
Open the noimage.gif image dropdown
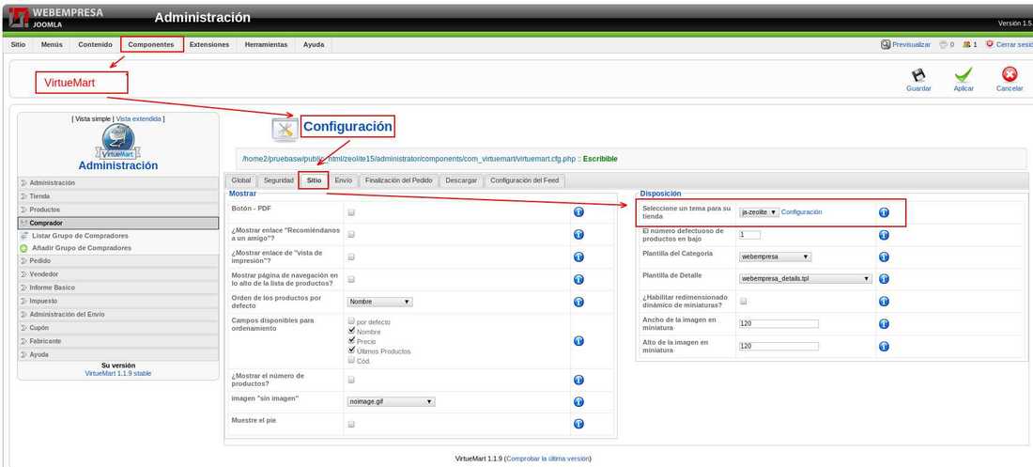coord(391,402)
